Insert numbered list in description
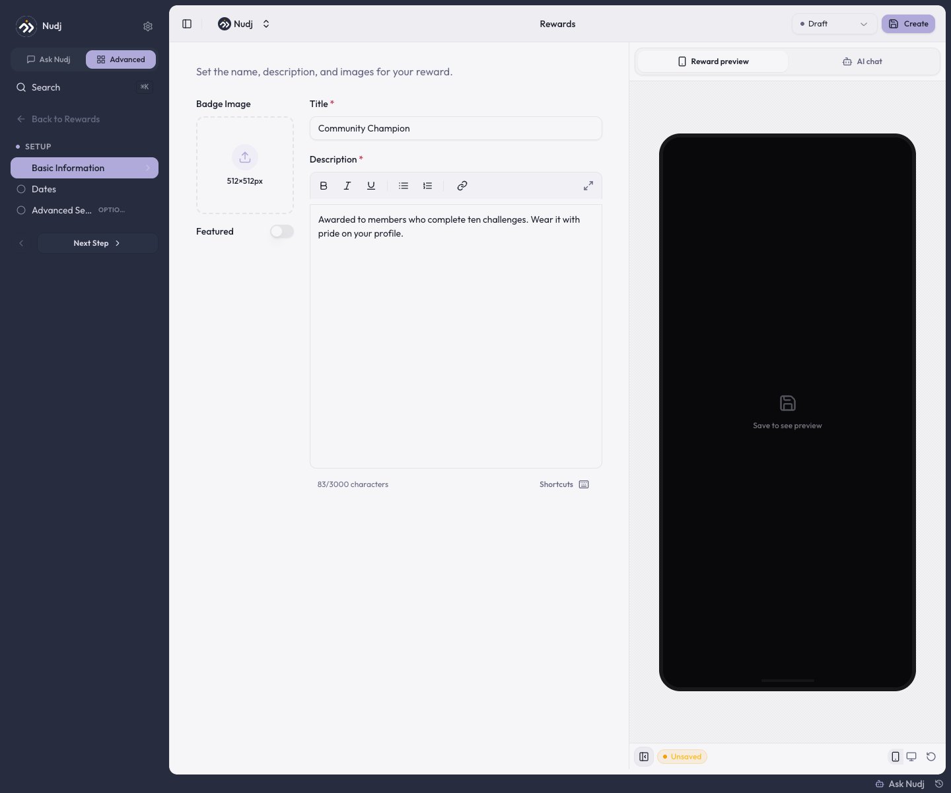 [x=427, y=186]
